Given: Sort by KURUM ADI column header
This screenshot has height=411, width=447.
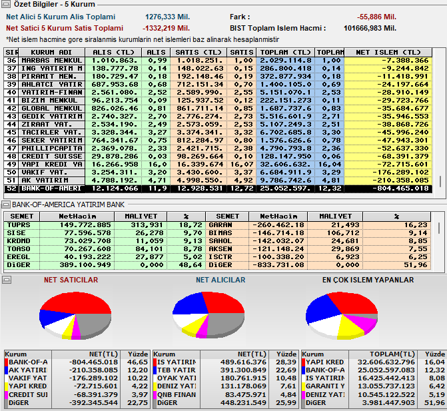Looking at the screenshot, I should [51, 53].
